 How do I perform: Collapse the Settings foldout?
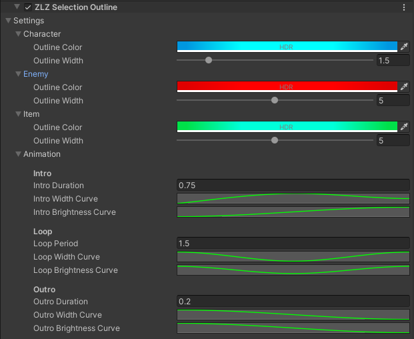click(x=9, y=20)
